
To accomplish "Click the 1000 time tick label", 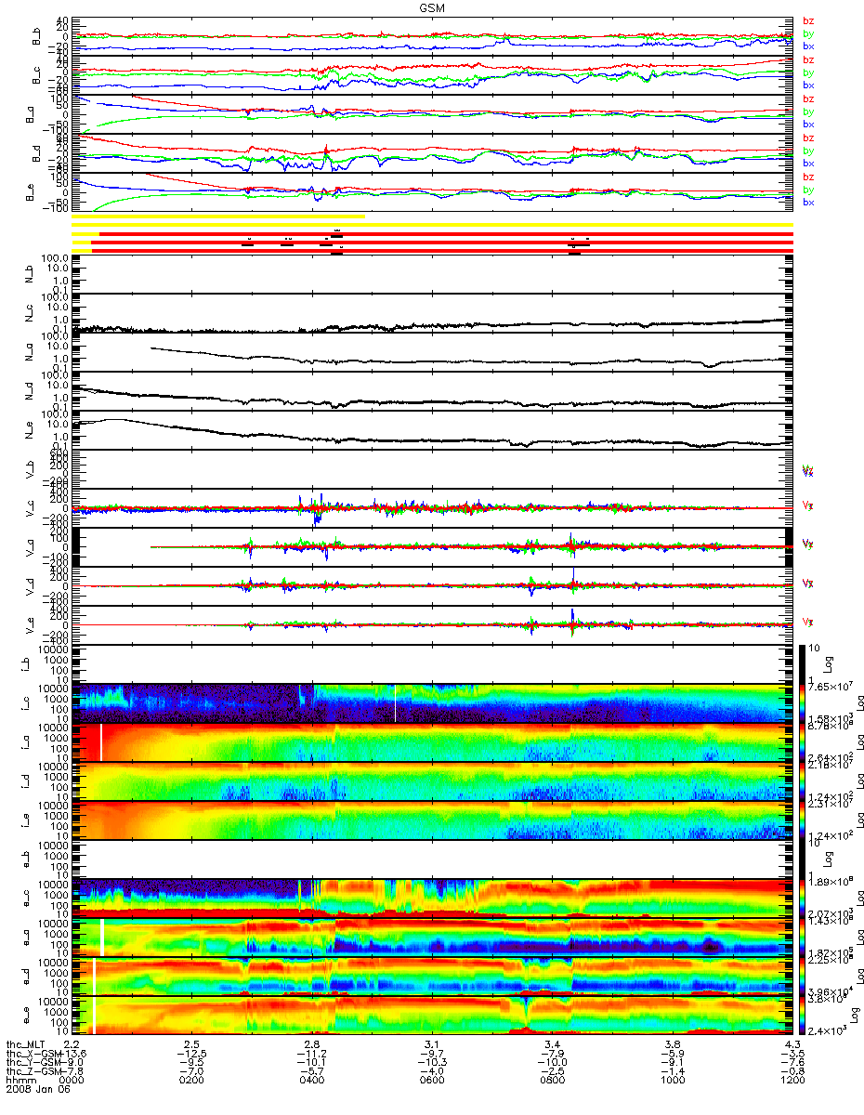I will click(673, 1080).
